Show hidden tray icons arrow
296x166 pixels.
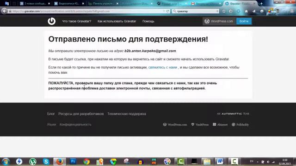pyautogui.click(x=258, y=162)
